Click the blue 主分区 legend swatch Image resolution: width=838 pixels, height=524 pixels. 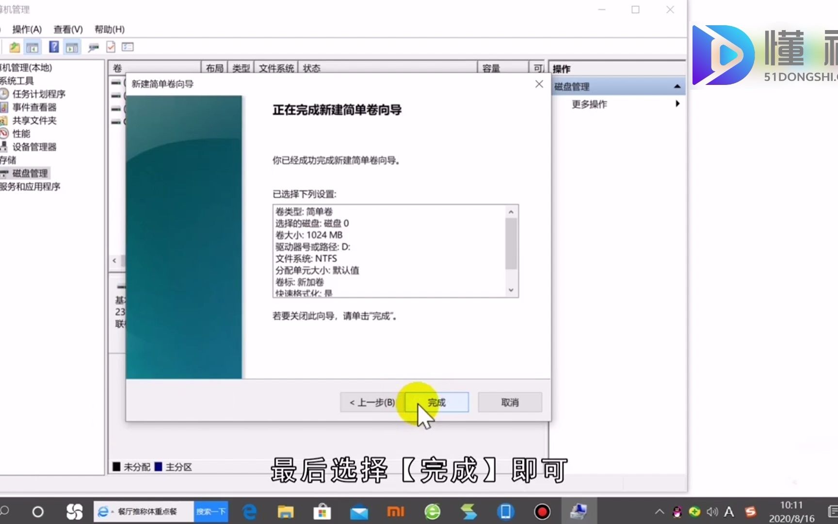158,467
